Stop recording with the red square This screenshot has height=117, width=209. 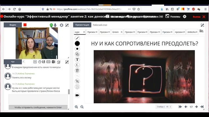tap(25, 25)
